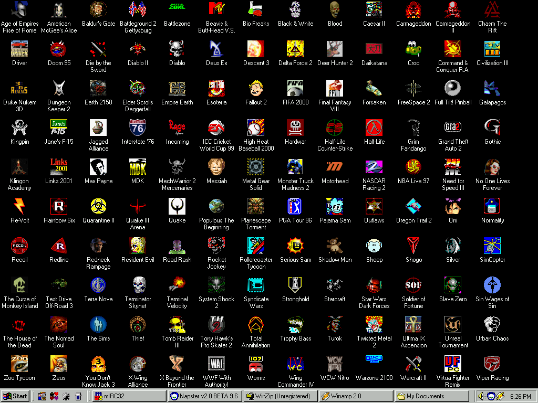Select the Soldier of Fortune icon

(x=413, y=285)
